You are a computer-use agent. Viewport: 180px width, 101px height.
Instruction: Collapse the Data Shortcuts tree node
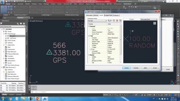pyautogui.click(x=2, y=67)
